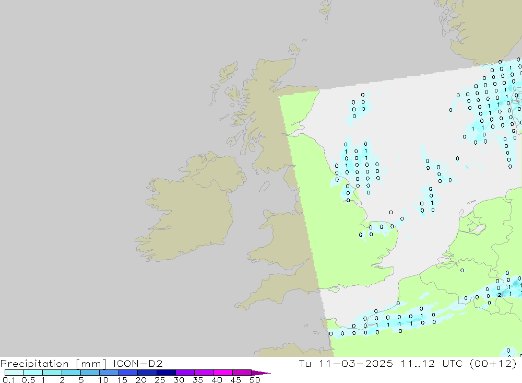Click the '[mm]' unit label

click(91, 364)
